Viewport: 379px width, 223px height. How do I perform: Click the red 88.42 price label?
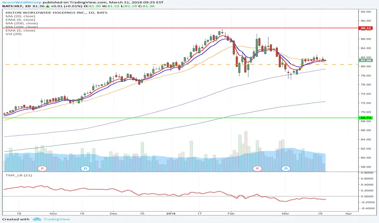pos(366,28)
